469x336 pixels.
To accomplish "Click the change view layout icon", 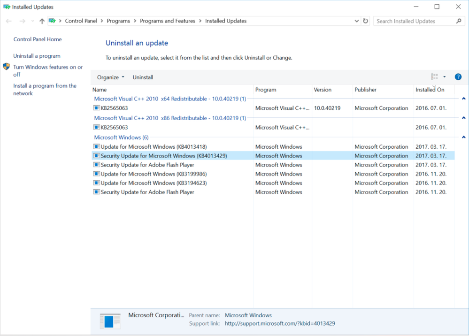I will pyautogui.click(x=435, y=77).
